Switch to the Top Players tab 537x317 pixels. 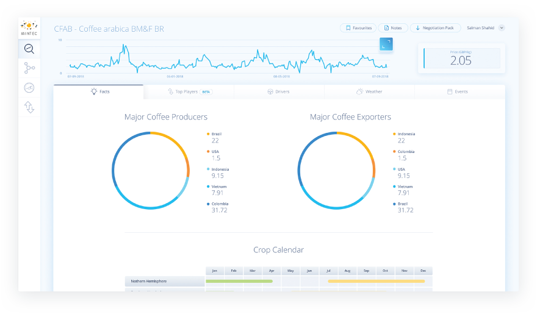coord(189,91)
